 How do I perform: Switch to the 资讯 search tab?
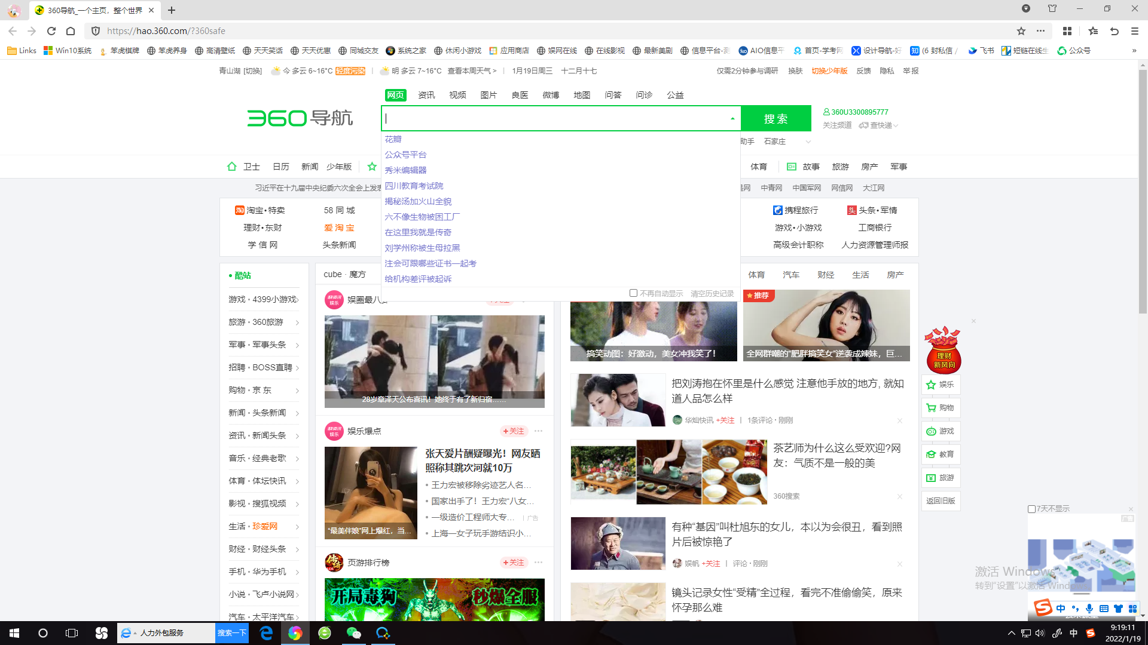click(x=426, y=95)
